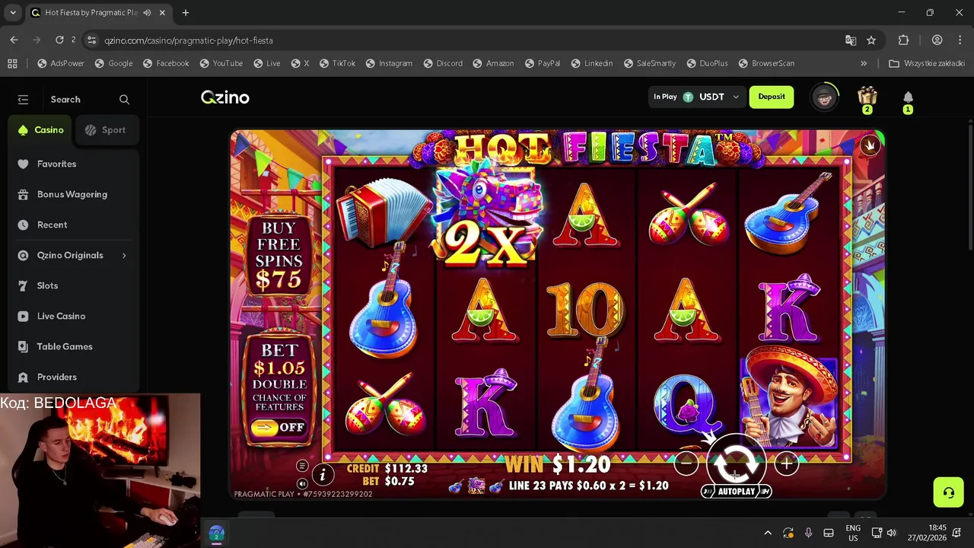Open the Amazon bookmark
Image resolution: width=974 pixels, height=548 pixels.
(492, 63)
